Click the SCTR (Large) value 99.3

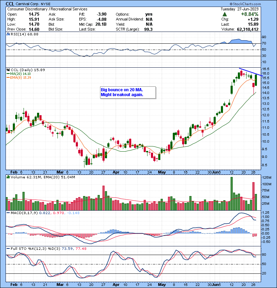[x=148, y=29]
